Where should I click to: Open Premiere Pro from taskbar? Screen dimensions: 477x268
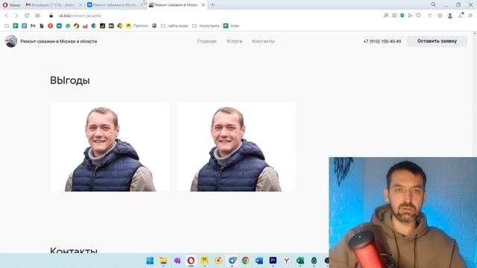tap(273, 261)
